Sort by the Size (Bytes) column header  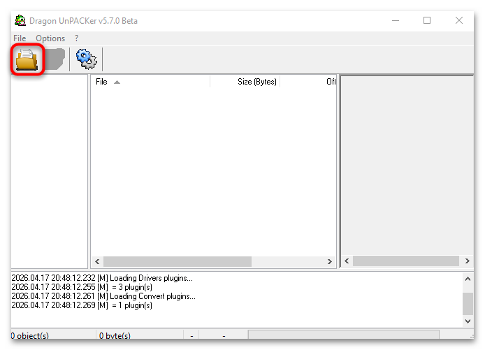[x=245, y=82]
